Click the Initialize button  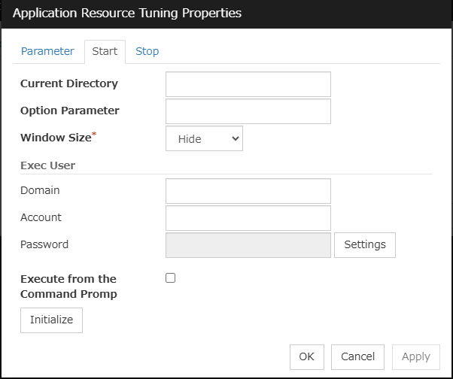51,320
